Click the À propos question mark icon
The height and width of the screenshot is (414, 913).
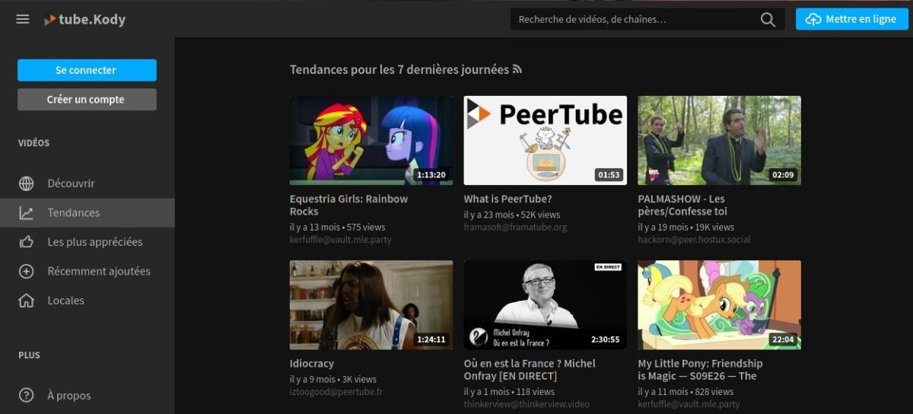27,396
